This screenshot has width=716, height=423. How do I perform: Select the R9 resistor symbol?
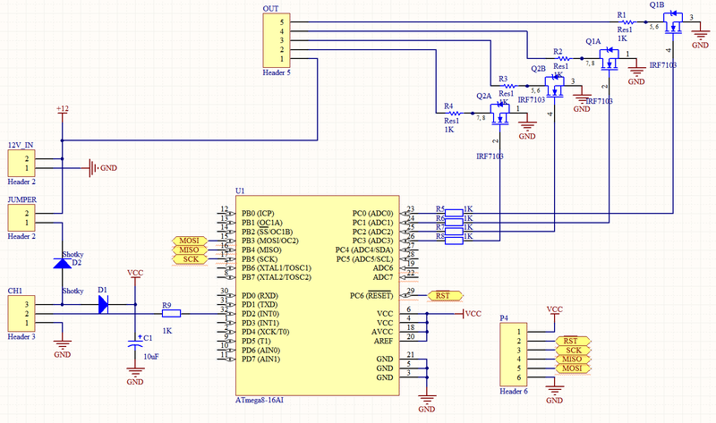[x=171, y=314]
